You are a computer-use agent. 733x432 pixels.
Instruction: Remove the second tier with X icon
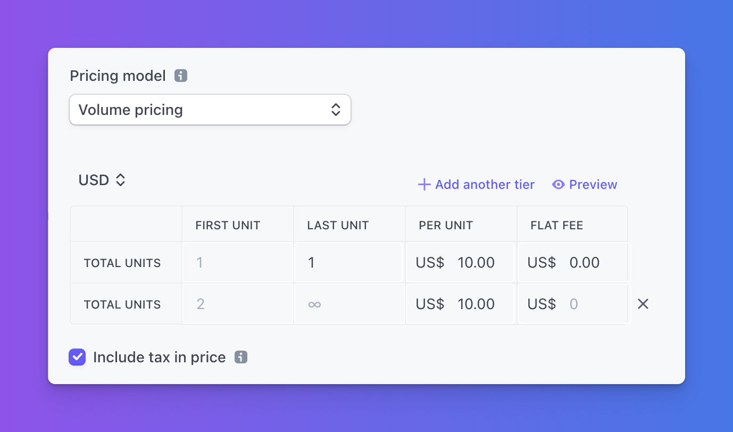click(x=643, y=304)
